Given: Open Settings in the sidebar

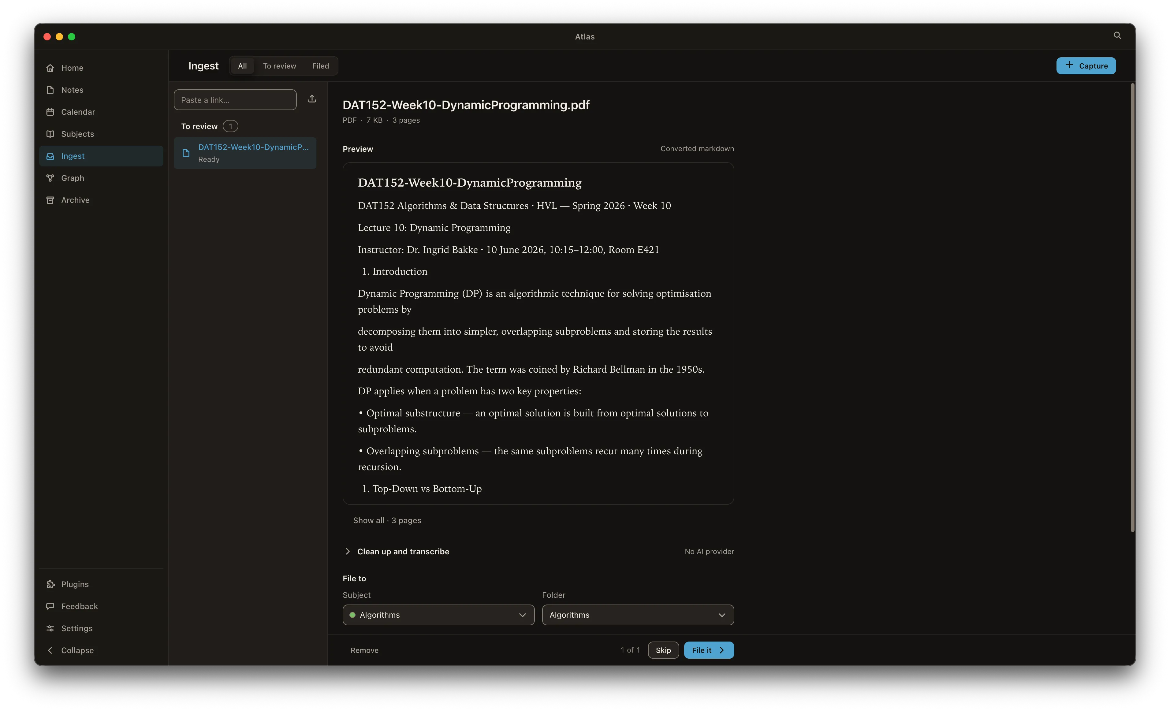Looking at the screenshot, I should coord(101,628).
